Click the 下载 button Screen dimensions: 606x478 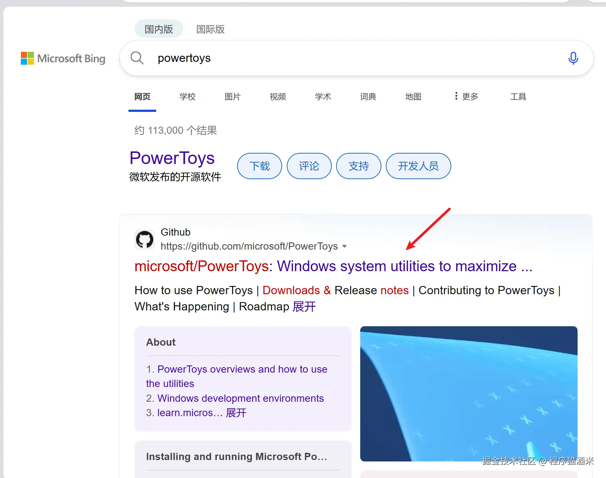(x=259, y=166)
